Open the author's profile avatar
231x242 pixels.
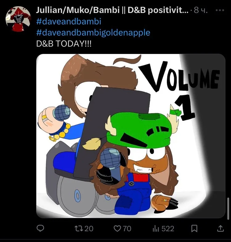[x=18, y=19]
